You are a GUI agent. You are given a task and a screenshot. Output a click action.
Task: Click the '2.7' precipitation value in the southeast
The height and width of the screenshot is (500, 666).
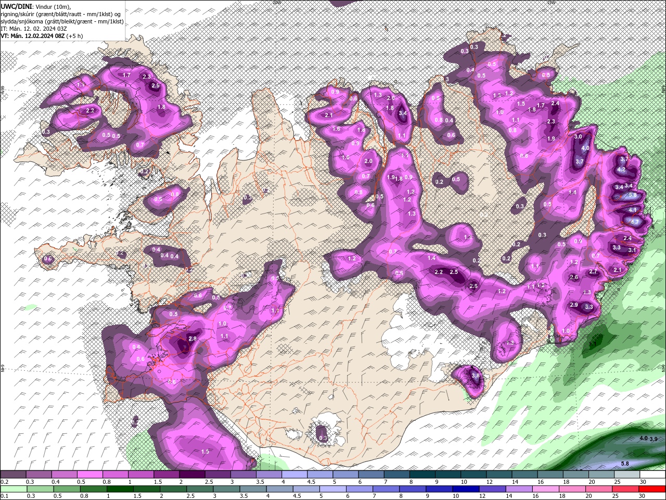coord(593,272)
